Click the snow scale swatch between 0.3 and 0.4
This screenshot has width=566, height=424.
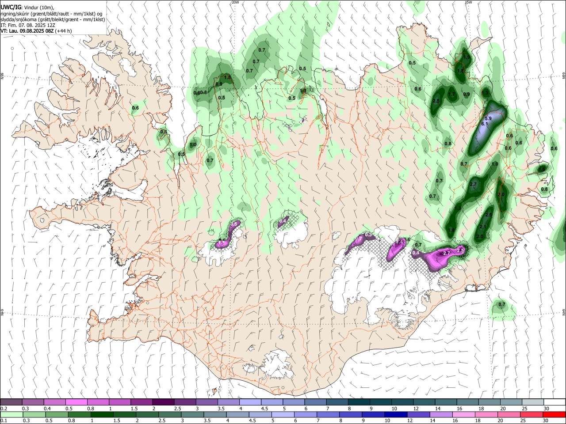pos(33,402)
